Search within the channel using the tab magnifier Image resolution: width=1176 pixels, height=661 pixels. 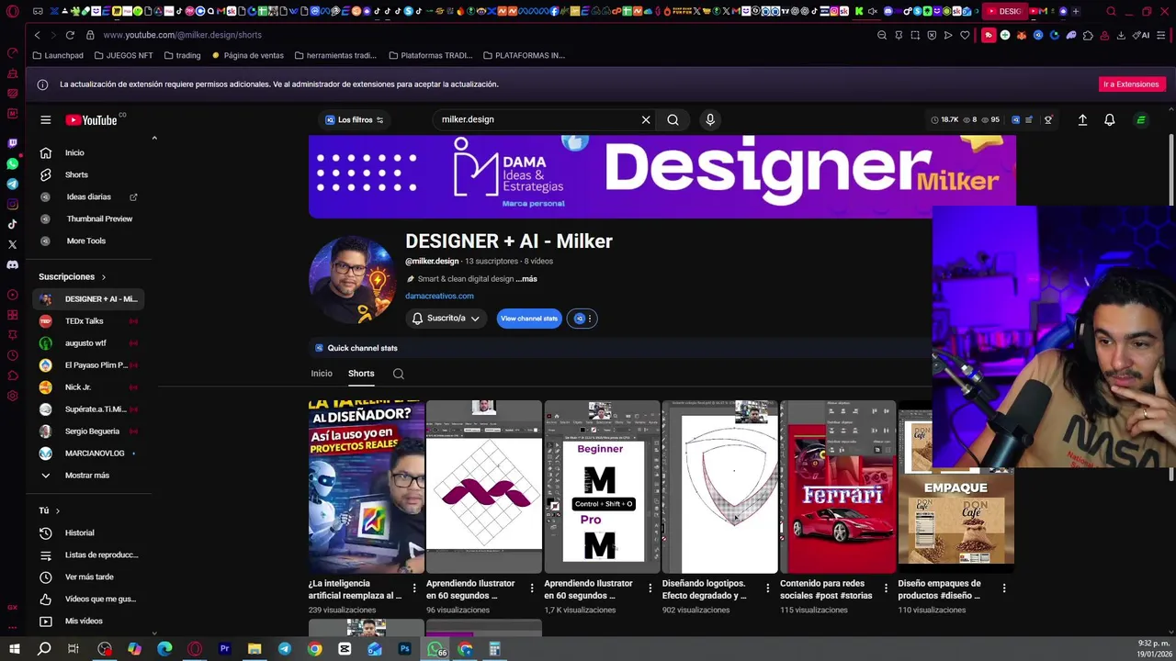pos(398,374)
